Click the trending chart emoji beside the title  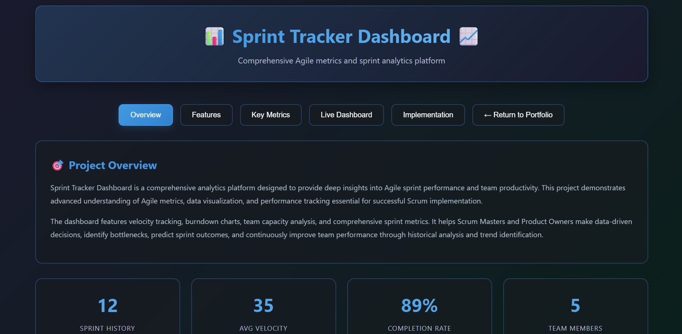(468, 36)
